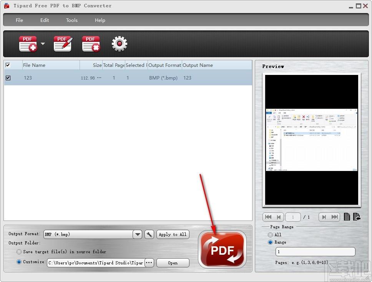Open output format settings wrench icon
This screenshot has width=372, height=282.
(x=149, y=235)
